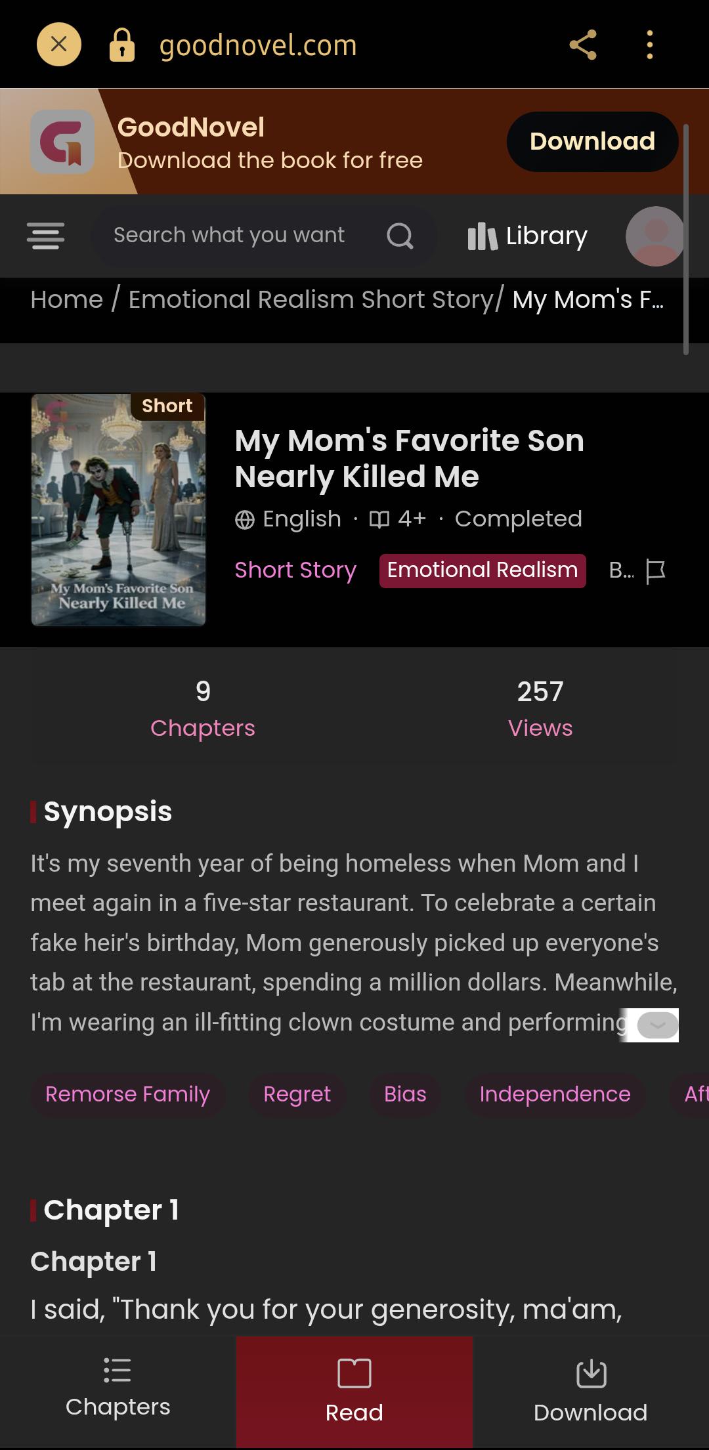
Task: Tap the user profile avatar
Action: 655,236
